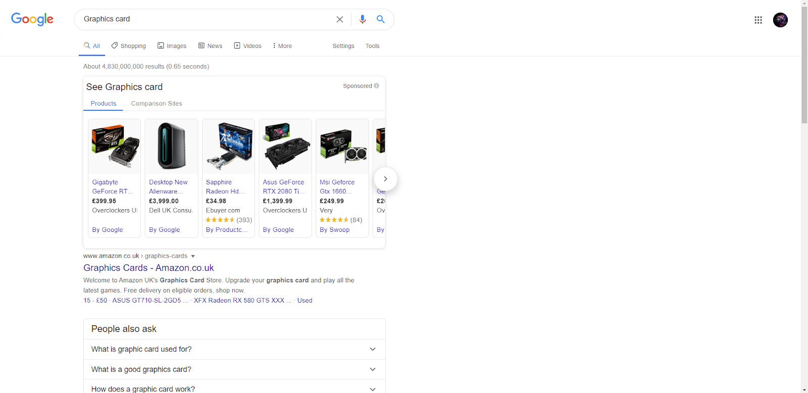Click By Google under Asus RTX 2080
This screenshot has height=393, width=808.
click(x=278, y=230)
